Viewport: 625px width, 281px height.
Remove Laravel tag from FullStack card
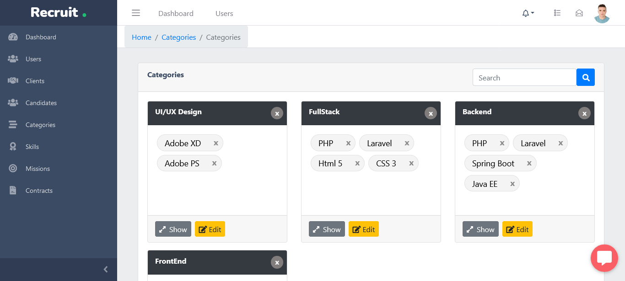click(407, 143)
